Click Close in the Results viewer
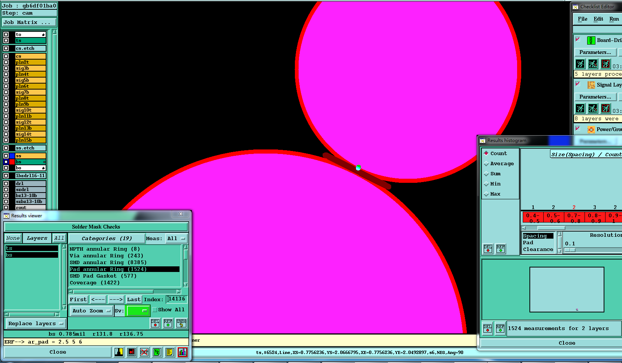 point(58,352)
